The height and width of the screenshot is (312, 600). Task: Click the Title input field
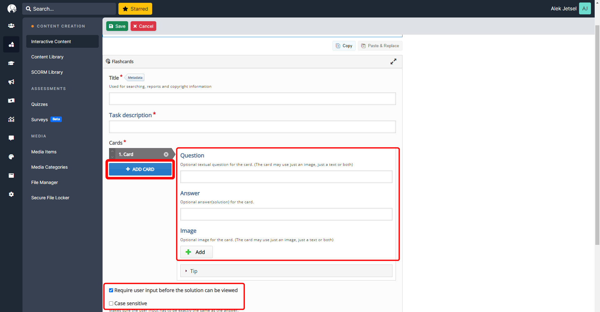coord(252,99)
